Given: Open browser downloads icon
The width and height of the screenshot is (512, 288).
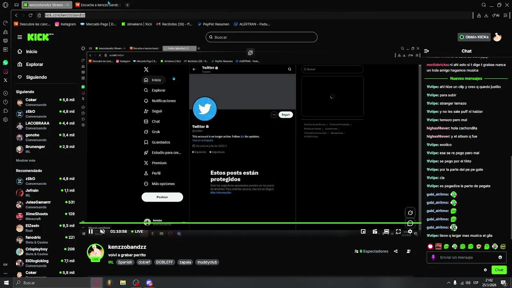Looking at the screenshot, I should pos(486,15).
